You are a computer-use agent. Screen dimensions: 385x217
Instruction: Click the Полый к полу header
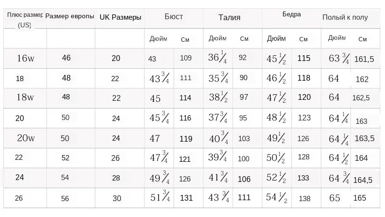click(x=345, y=17)
